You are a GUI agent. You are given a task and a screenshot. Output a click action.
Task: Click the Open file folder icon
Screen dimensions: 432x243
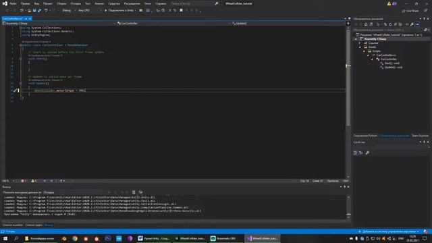point(29,11)
